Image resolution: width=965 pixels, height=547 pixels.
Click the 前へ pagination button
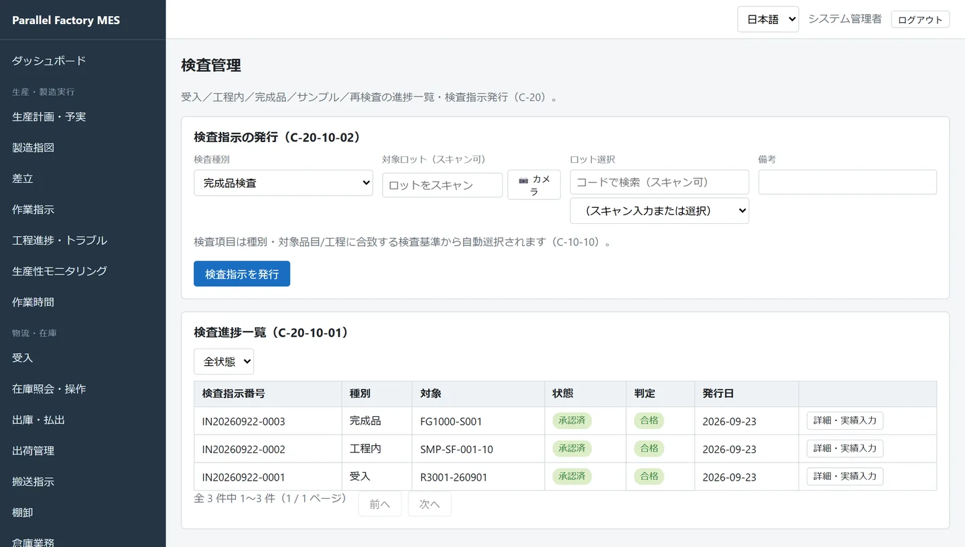point(380,504)
